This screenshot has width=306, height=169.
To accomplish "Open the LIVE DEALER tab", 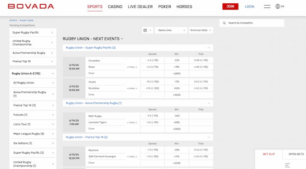I will point(140,7).
